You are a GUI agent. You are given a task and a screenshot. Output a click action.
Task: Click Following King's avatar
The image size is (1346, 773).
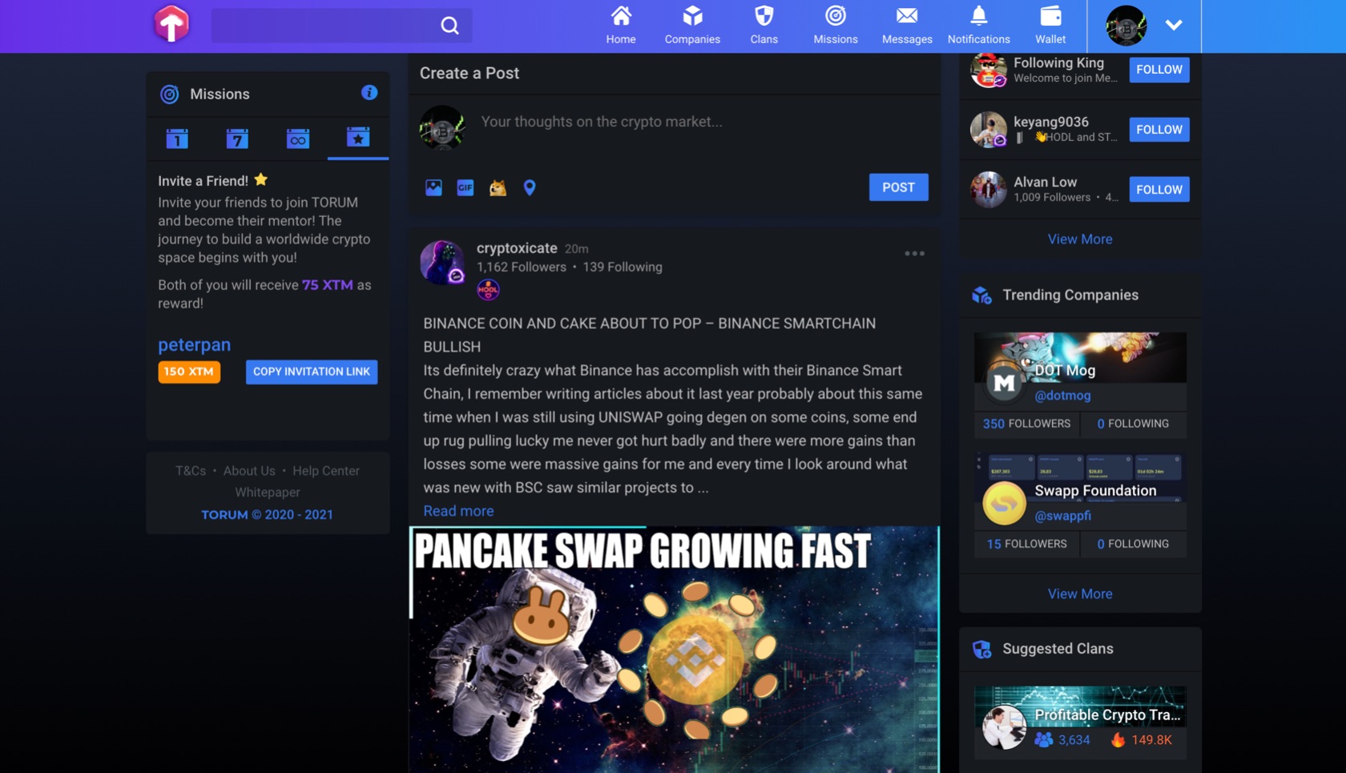click(x=989, y=70)
